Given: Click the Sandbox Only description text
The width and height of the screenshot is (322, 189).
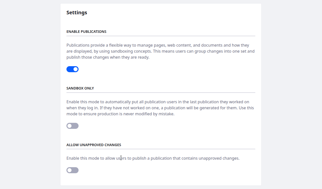Looking at the screenshot, I should (160, 108).
